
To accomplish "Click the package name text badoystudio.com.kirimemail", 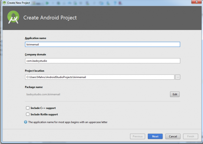I will (x=43, y=94).
